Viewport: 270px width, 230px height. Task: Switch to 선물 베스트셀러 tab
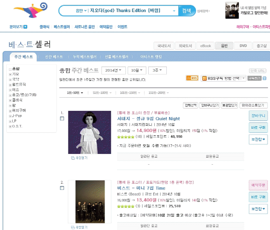click(x=116, y=57)
